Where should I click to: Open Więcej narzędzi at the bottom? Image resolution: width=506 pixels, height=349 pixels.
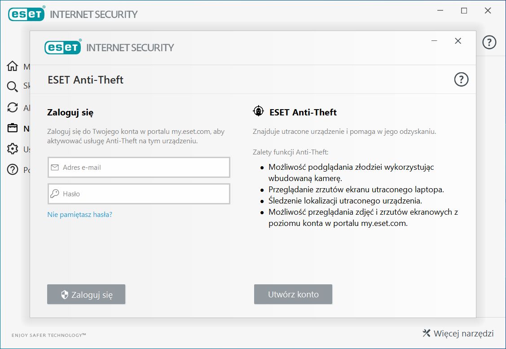pyautogui.click(x=458, y=333)
